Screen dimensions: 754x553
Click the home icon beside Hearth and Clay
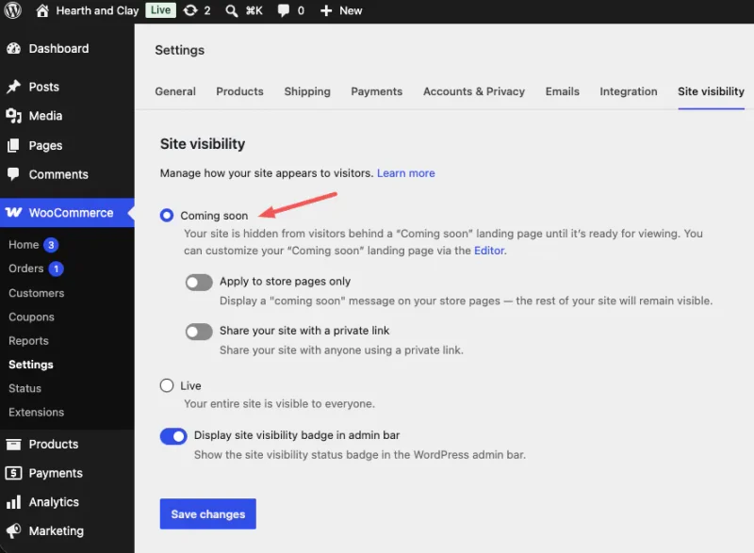pyautogui.click(x=42, y=10)
